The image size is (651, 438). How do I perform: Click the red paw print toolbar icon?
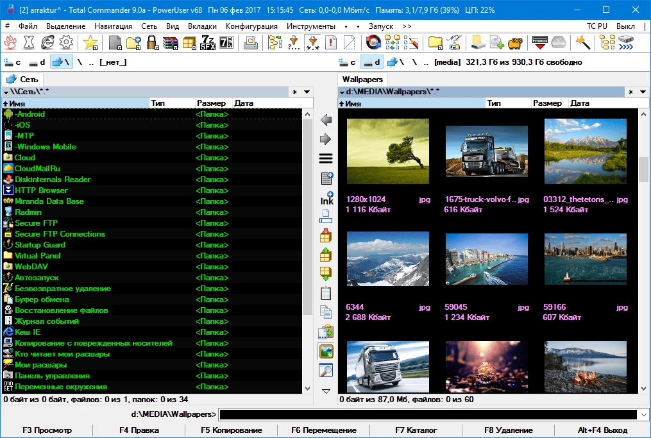(x=10, y=42)
